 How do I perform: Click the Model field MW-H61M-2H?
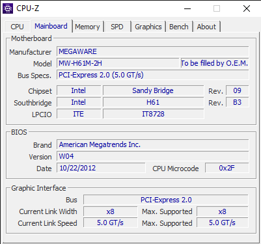118,63
